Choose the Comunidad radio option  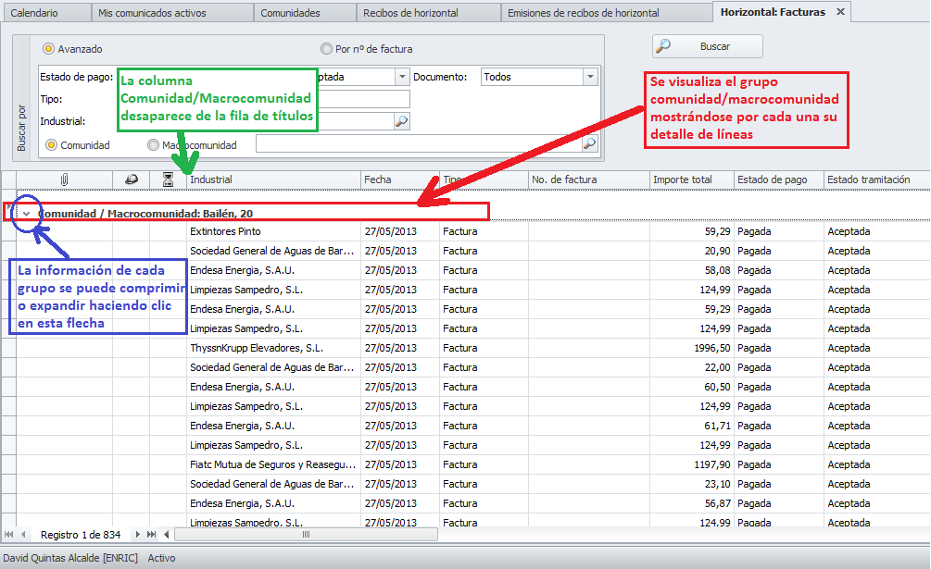click(x=52, y=145)
